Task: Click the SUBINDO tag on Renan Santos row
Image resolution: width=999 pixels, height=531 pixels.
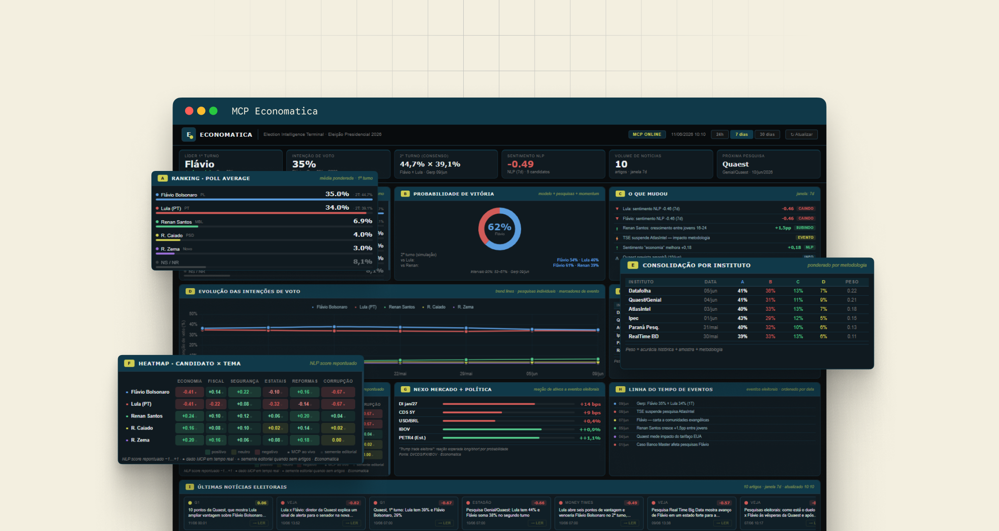Action: [x=805, y=228]
